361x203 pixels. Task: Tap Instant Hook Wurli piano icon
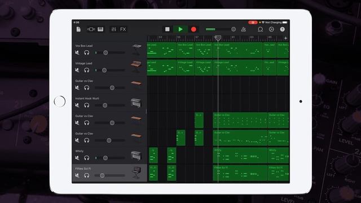[x=137, y=103]
